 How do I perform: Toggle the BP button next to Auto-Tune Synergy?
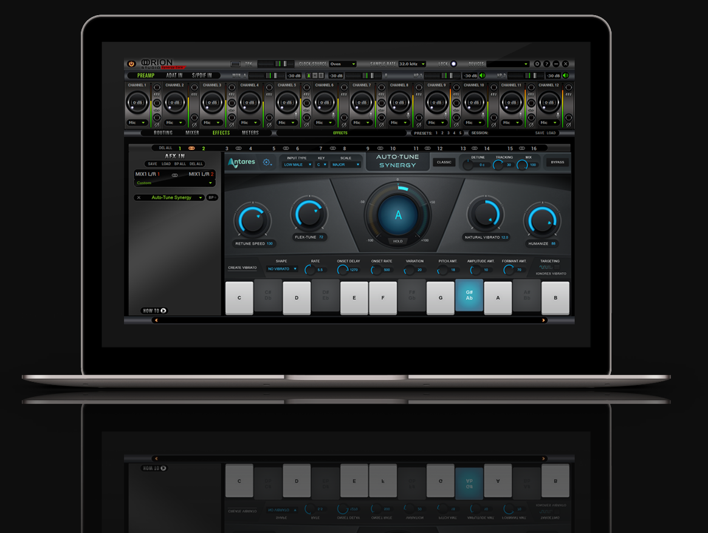(x=212, y=197)
